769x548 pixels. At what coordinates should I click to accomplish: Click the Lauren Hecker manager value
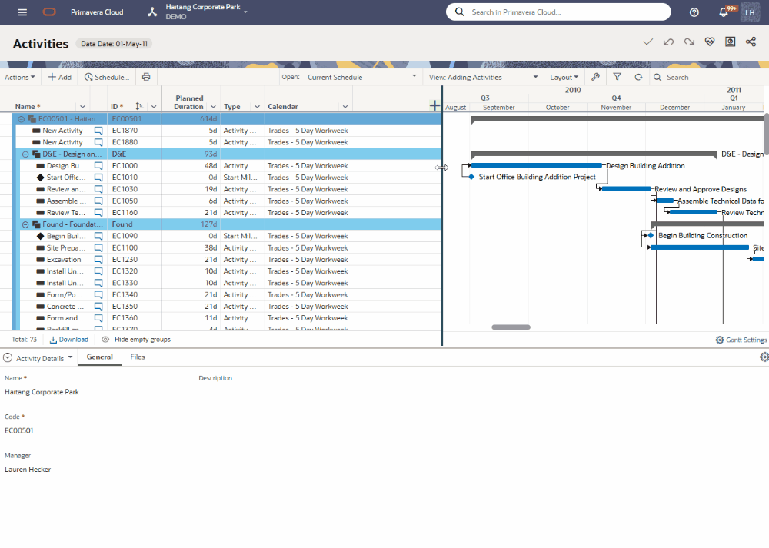click(28, 470)
